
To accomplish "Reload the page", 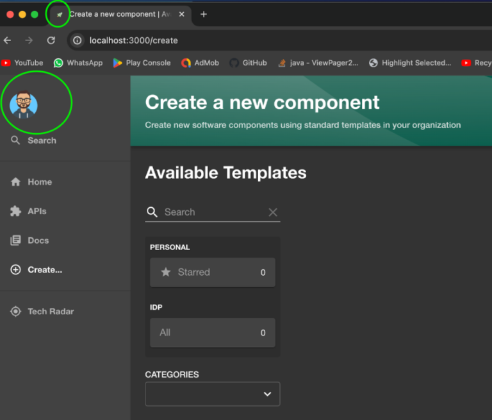I will coord(51,40).
